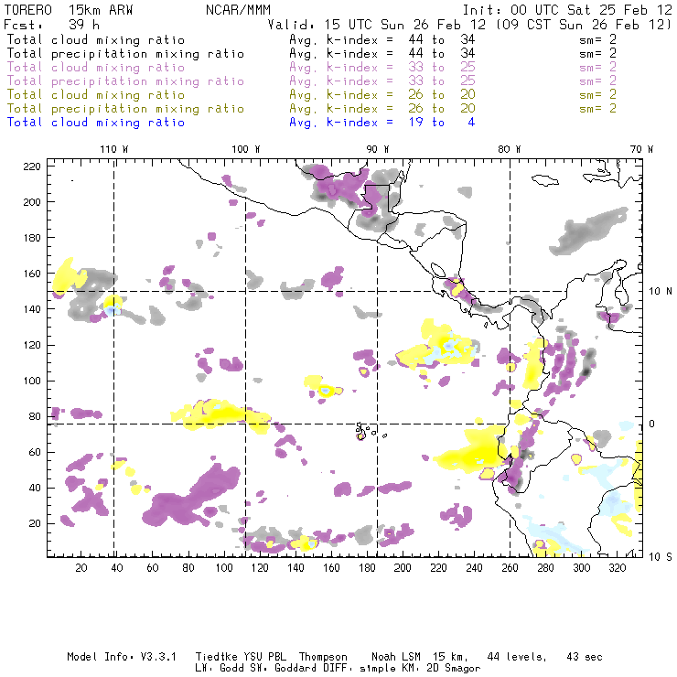This screenshot has height=677, width=677.
Task: Select the "Fcst: 39 h" forecast hour text
Action: point(51,25)
